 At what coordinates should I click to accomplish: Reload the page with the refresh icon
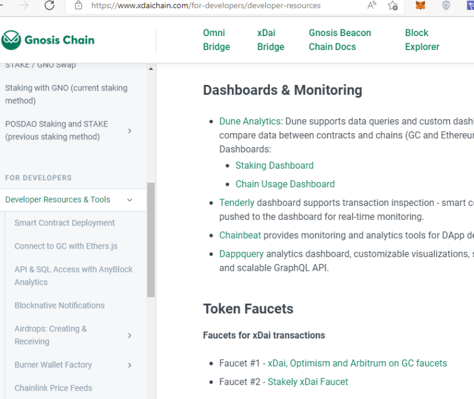pos(49,5)
